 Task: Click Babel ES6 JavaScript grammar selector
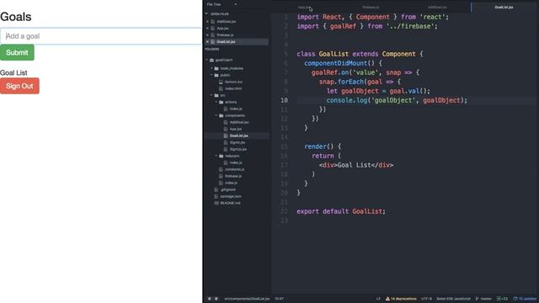[x=453, y=299]
